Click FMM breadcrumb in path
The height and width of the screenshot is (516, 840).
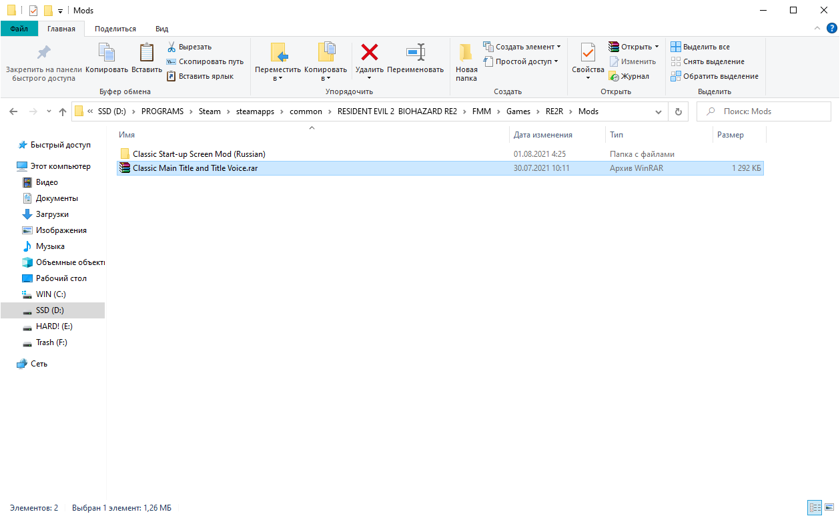point(482,111)
